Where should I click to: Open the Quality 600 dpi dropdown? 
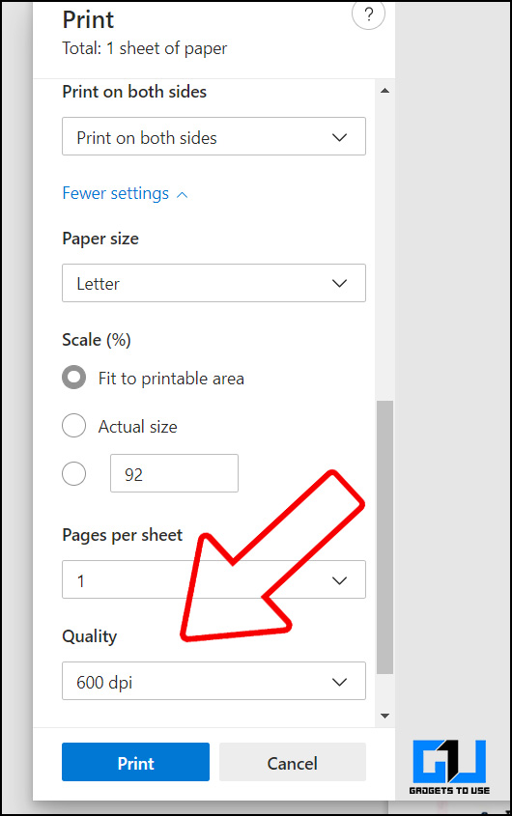213,681
